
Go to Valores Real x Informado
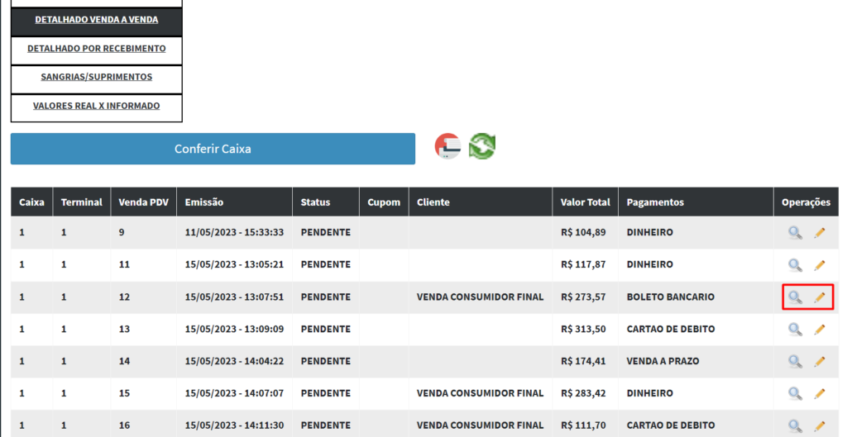click(96, 107)
